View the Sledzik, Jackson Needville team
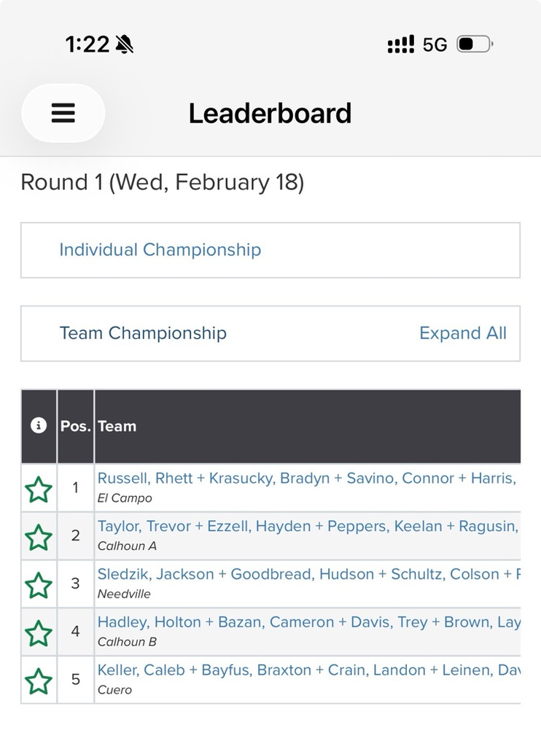Viewport: 541px width, 746px height. coord(306,575)
